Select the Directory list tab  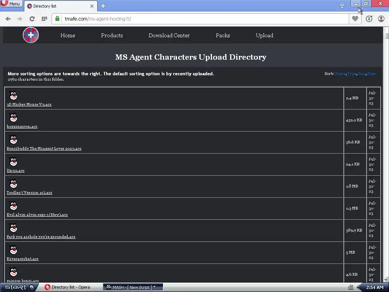pos(60,6)
